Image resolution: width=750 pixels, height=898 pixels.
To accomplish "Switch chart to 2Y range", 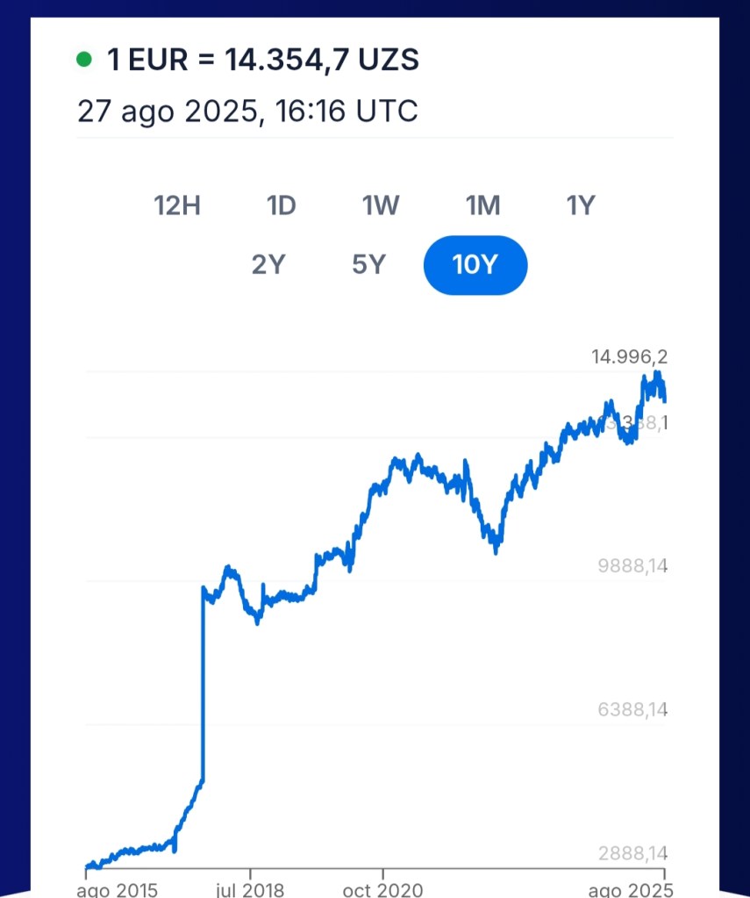I will 268,264.
